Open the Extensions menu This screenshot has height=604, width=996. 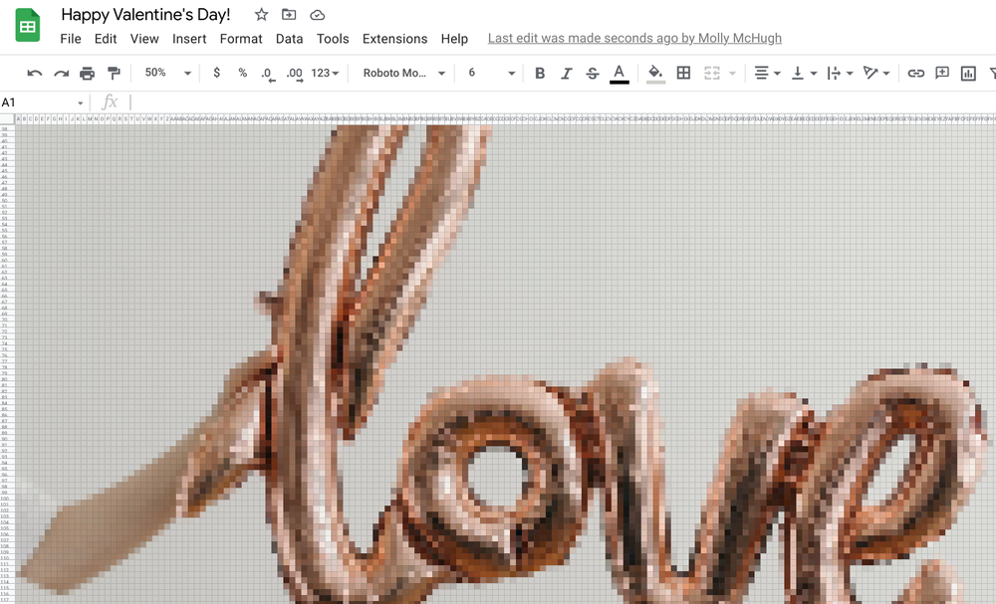(394, 39)
